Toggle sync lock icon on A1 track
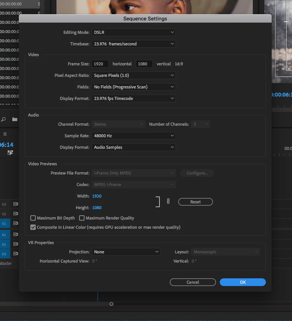Screen dimensions: 292x321 [15, 234]
